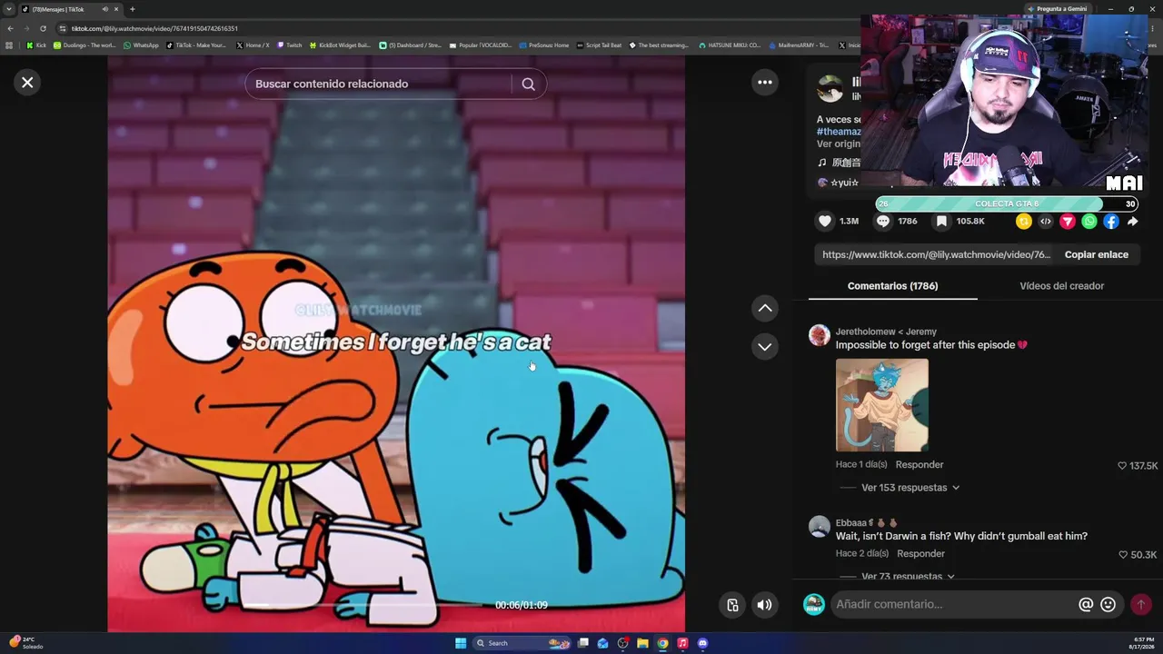The image size is (1163, 654).
Task: Send video to friends via red icon
Action: coord(1068,221)
